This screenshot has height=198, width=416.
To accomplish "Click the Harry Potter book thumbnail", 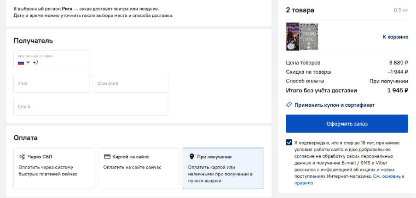I will pos(292,37).
